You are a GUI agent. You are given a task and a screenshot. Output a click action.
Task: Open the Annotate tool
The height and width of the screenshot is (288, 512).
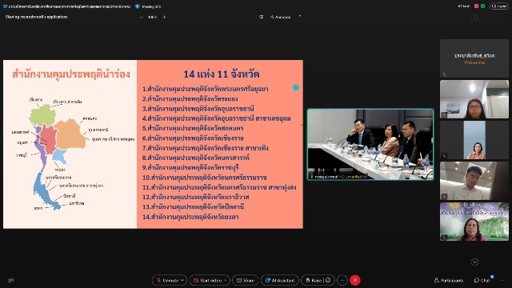[281, 17]
